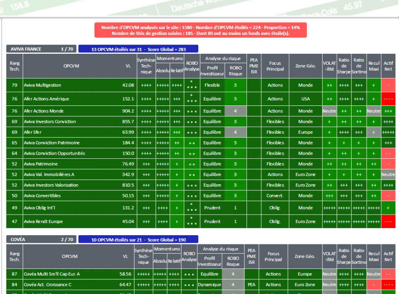Open the Afer Actions Amérique fund
The width and height of the screenshot is (399, 294).
pyautogui.click(x=46, y=99)
